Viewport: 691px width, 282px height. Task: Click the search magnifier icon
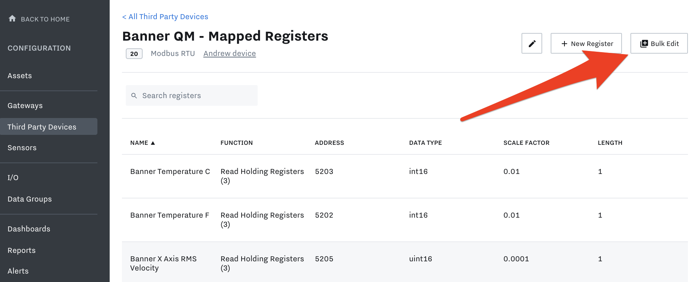(x=134, y=95)
